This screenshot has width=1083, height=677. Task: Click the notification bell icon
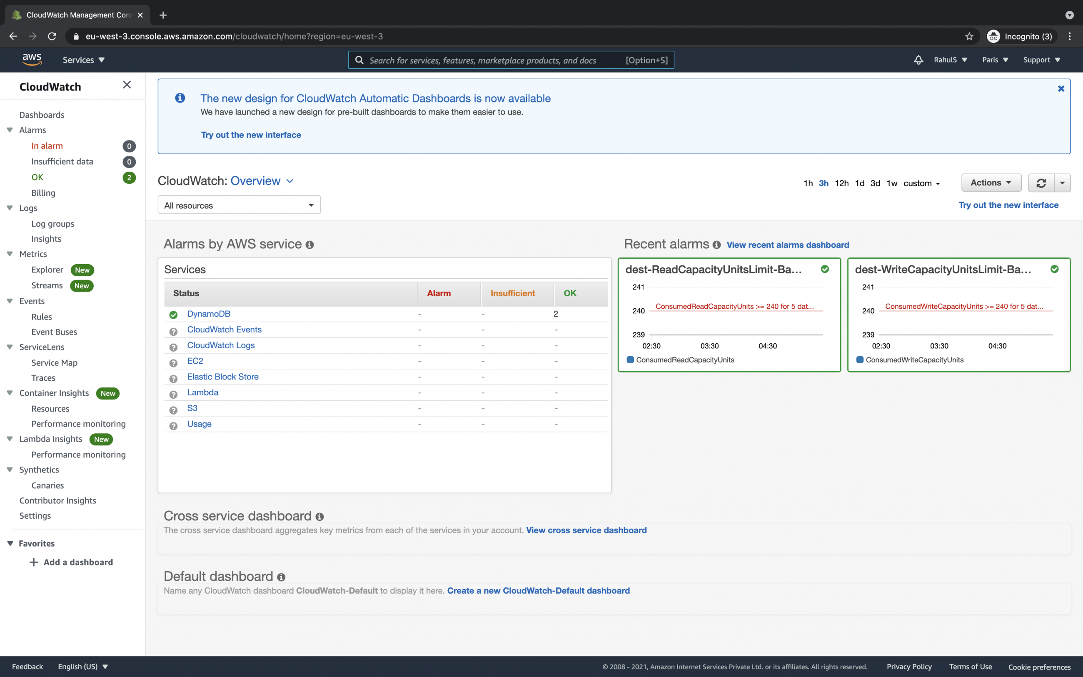point(918,60)
